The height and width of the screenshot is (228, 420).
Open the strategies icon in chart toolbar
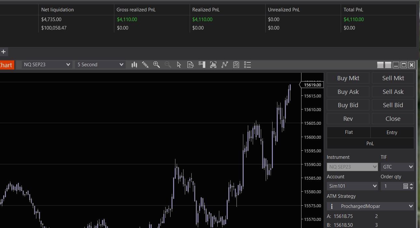tap(236, 65)
